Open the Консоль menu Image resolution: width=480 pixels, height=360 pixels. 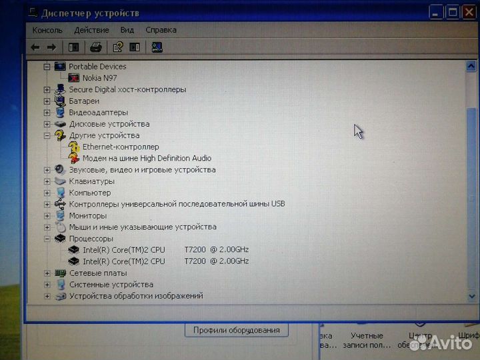[x=47, y=30]
